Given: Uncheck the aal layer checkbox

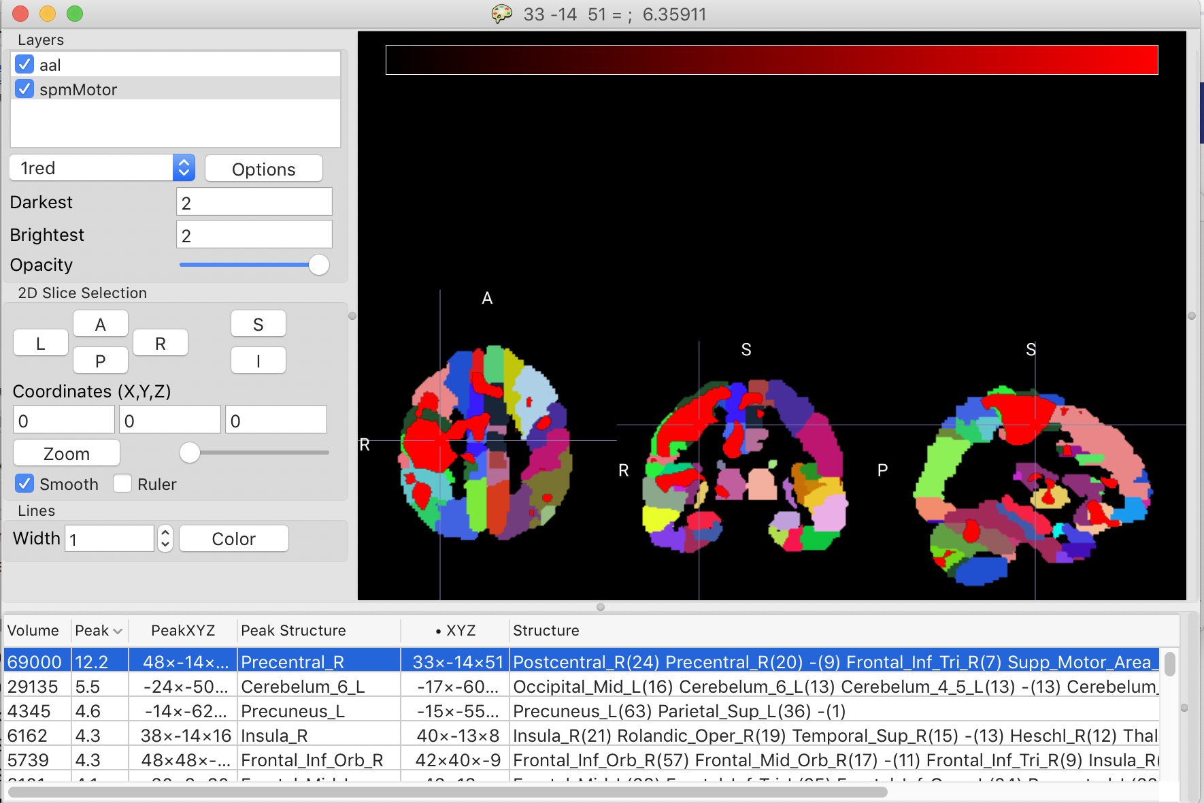Looking at the screenshot, I should pyautogui.click(x=24, y=65).
